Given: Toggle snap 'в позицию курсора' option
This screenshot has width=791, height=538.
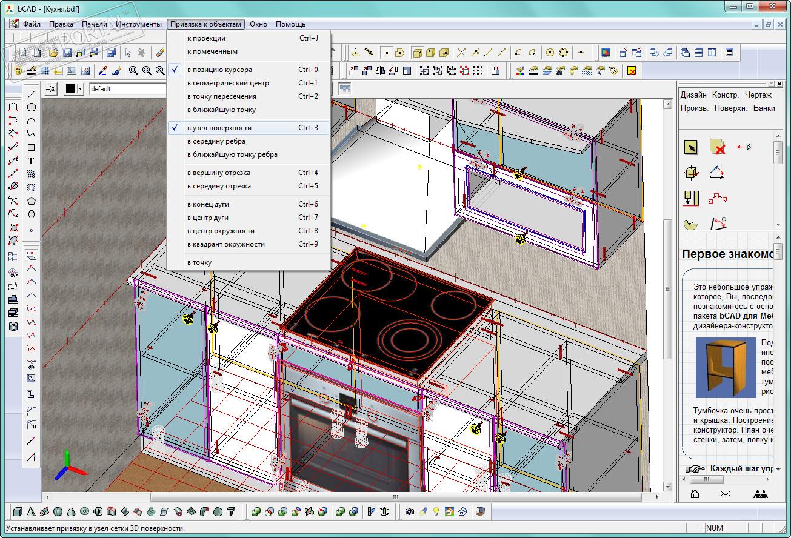Looking at the screenshot, I should point(219,70).
